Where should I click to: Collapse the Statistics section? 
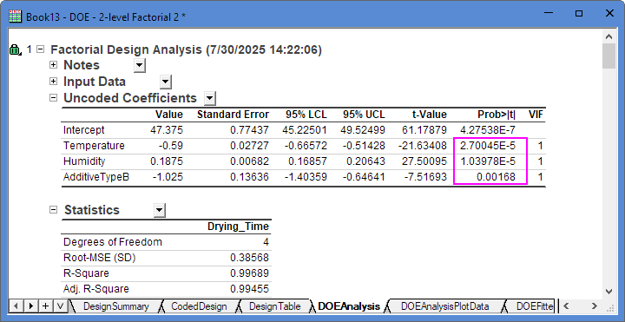(53, 210)
